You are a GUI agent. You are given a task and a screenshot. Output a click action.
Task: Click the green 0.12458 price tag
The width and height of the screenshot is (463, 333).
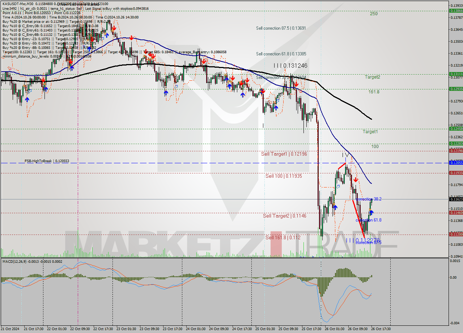click(x=456, y=128)
